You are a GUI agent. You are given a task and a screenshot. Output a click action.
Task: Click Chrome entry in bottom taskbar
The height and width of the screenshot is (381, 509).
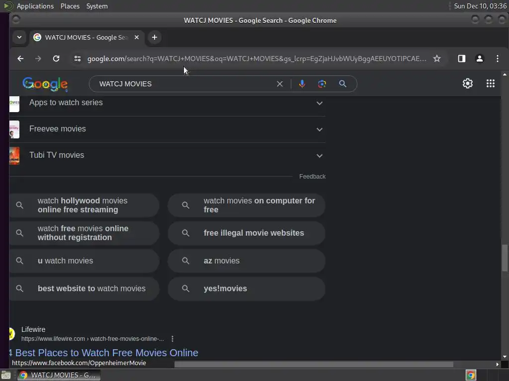(59, 375)
